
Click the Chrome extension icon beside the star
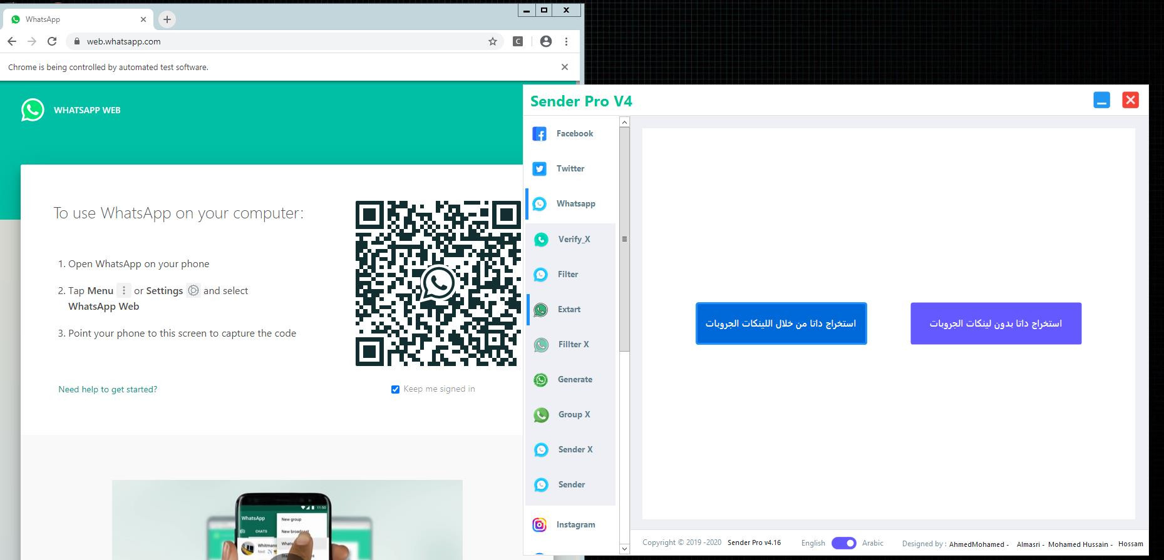(x=518, y=41)
